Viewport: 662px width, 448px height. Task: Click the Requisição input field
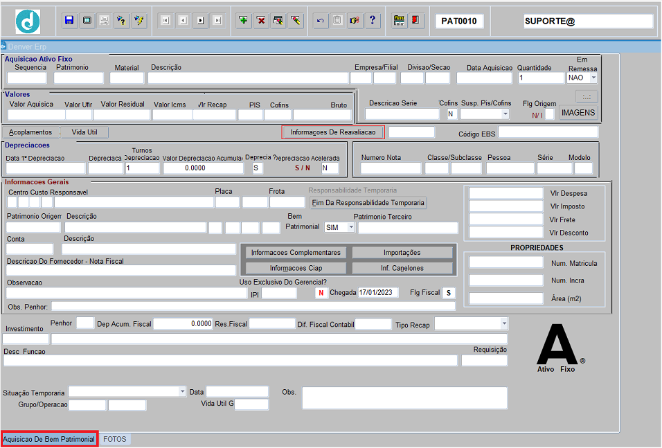pos(484,361)
